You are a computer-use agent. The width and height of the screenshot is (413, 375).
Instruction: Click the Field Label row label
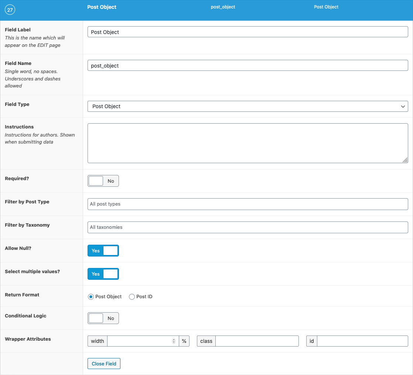(18, 30)
